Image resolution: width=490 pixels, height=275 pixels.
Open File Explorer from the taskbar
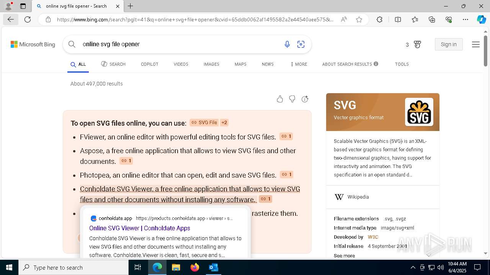click(x=176, y=267)
